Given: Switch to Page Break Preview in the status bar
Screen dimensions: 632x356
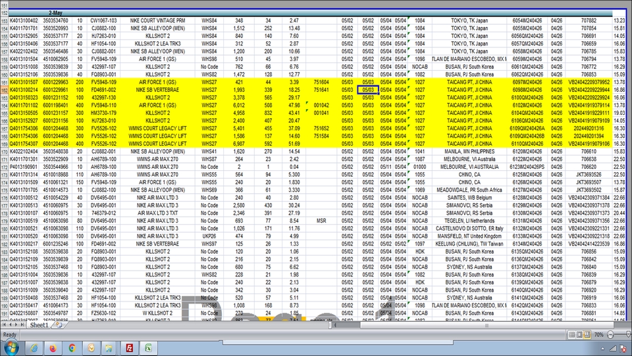Looking at the screenshot, I should [x=587, y=335].
